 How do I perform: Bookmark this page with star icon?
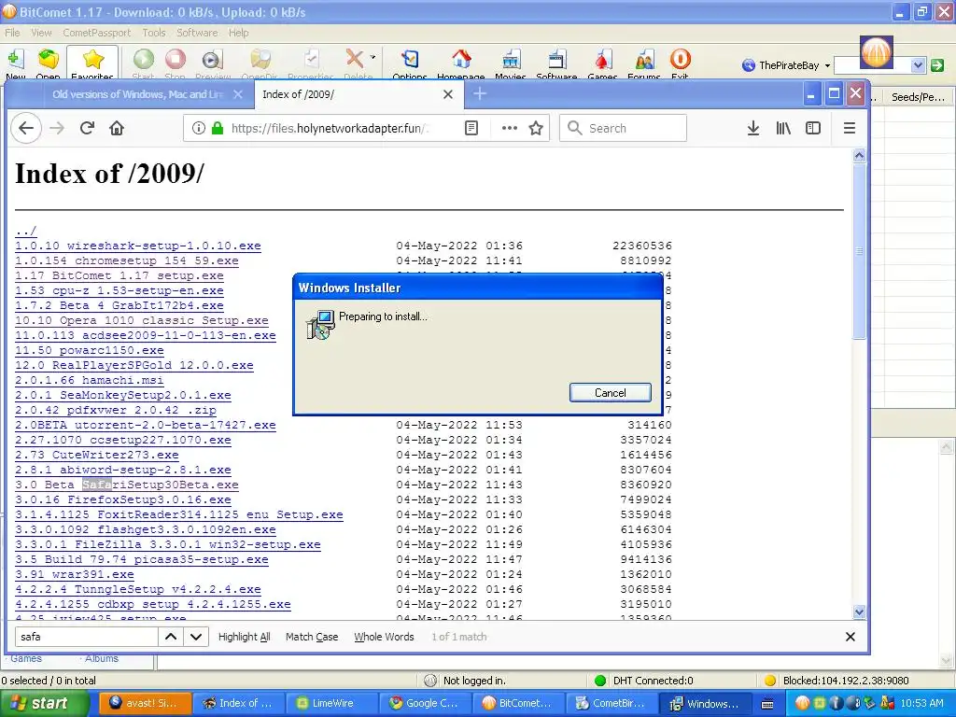pos(536,128)
